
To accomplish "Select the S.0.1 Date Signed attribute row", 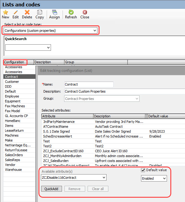I will (x=113, y=131).
